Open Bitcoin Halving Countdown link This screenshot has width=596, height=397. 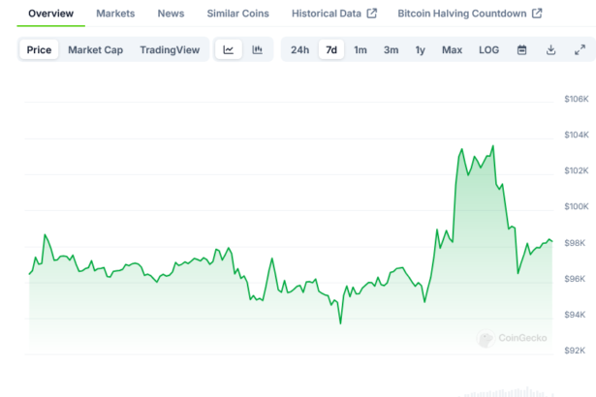coord(469,14)
